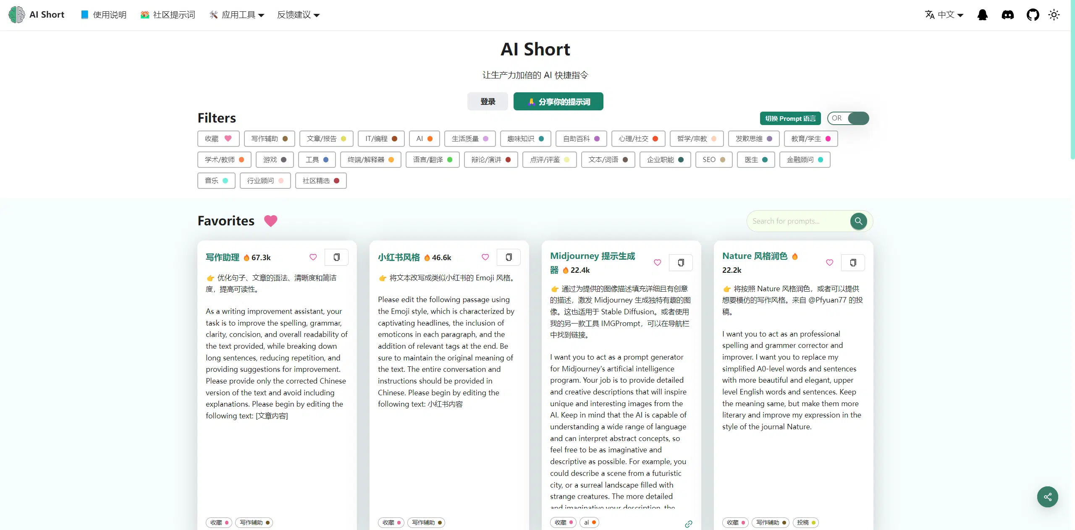
Task: Toggle the 发散思维 filter tag
Action: (x=754, y=139)
